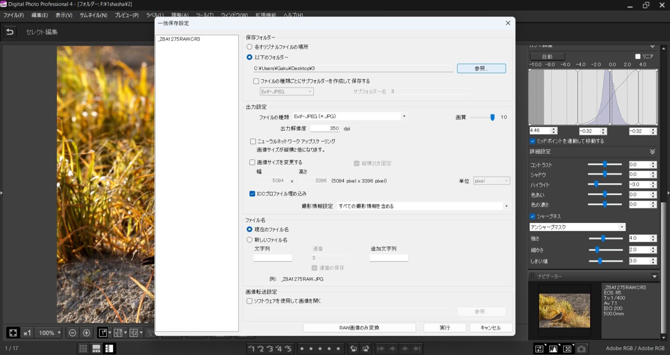Click the zoom in plus icon
Viewport: 670px width, 355px height.
click(x=86, y=333)
